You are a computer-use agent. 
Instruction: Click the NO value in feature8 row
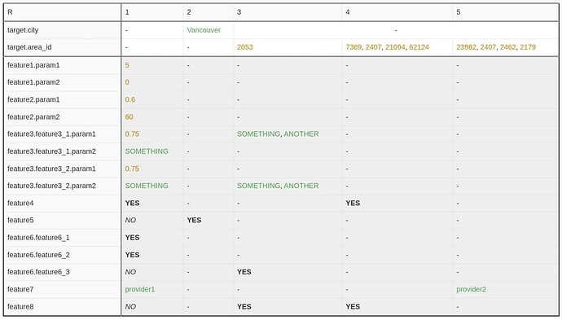pyautogui.click(x=130, y=307)
